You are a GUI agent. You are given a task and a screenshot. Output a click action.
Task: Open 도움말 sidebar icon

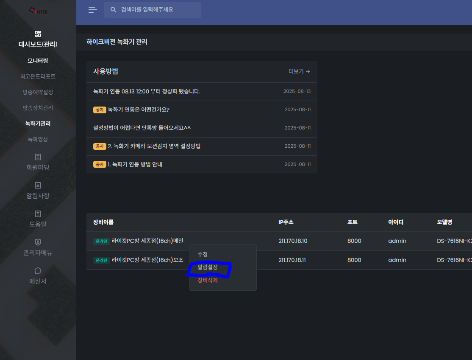pyautogui.click(x=38, y=214)
